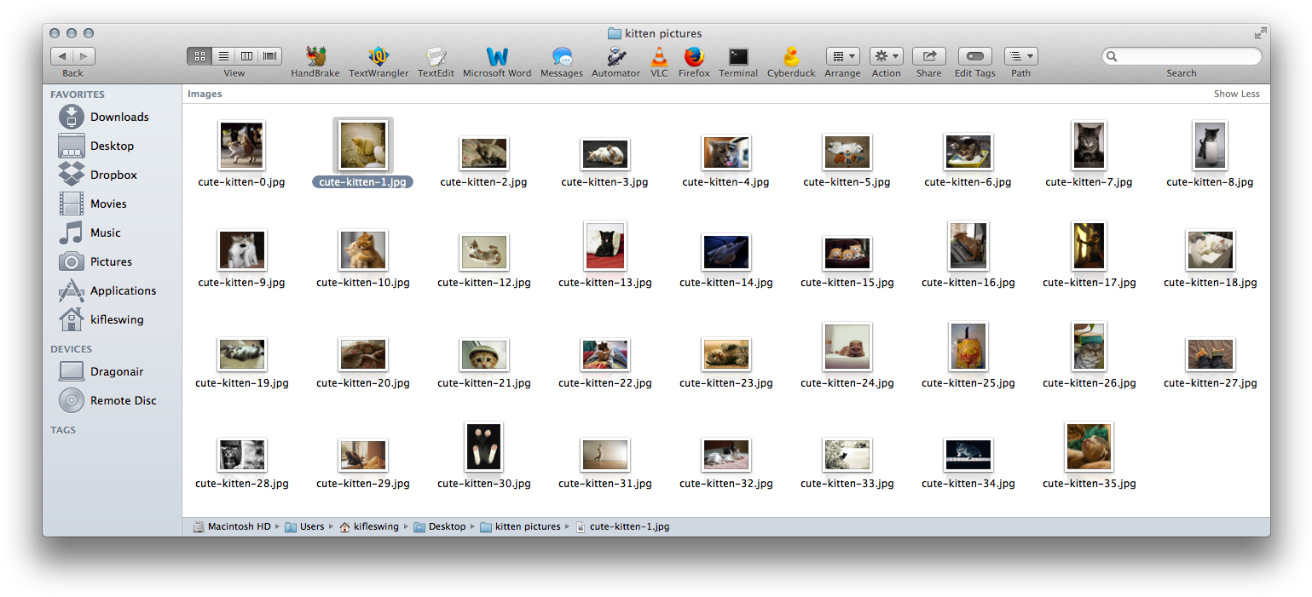Click the file name cute-kitten-4.jpg
Screen dimensions: 1312x597
click(725, 182)
